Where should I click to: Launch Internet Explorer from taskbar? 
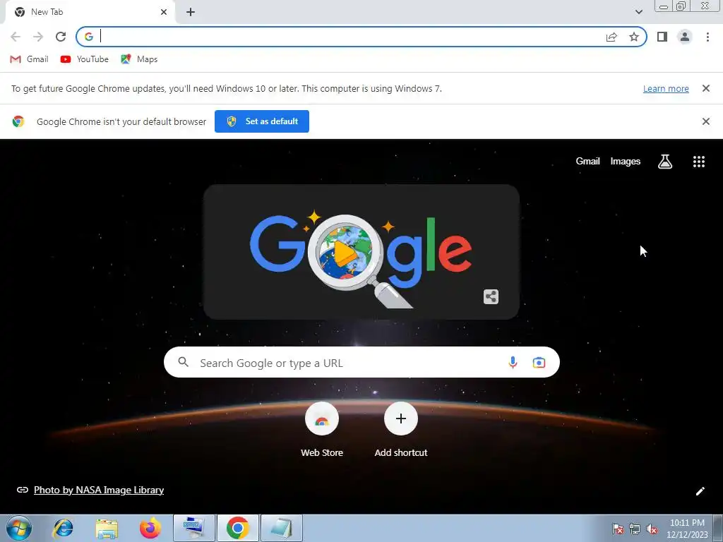pyautogui.click(x=63, y=528)
